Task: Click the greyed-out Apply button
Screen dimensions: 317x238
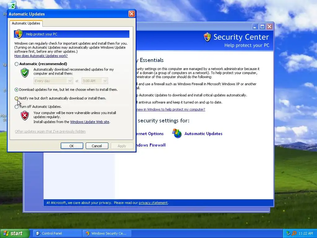Action: tap(122, 146)
